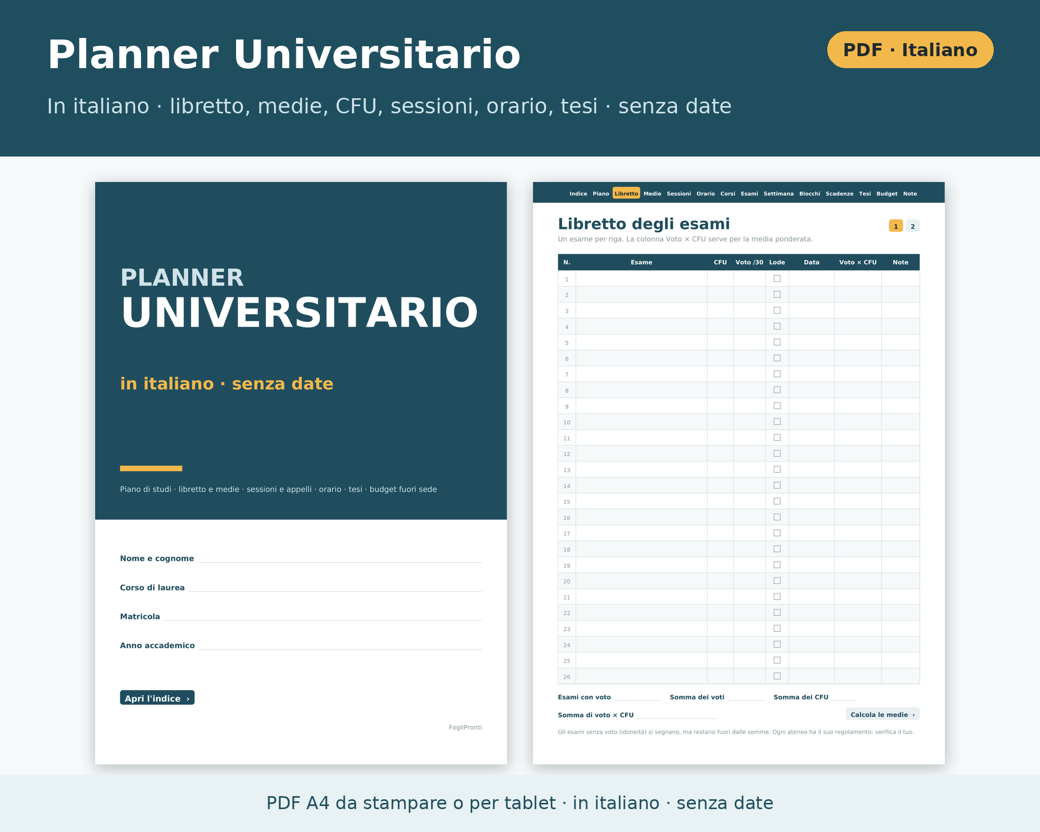Mark the Lode checkbox in row 17

click(x=777, y=533)
